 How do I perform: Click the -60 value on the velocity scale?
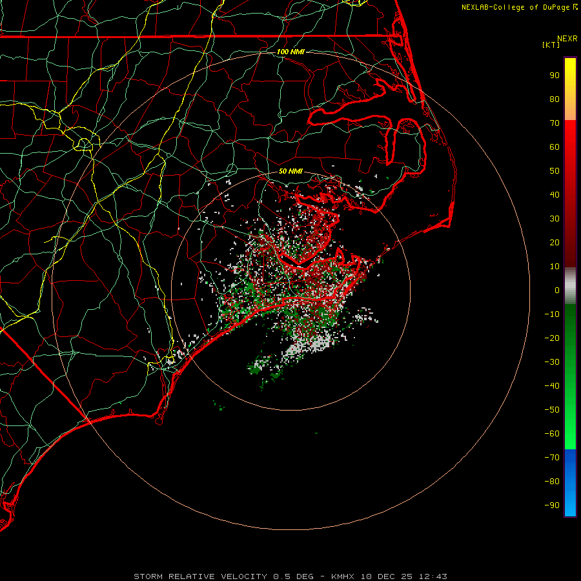click(552, 434)
